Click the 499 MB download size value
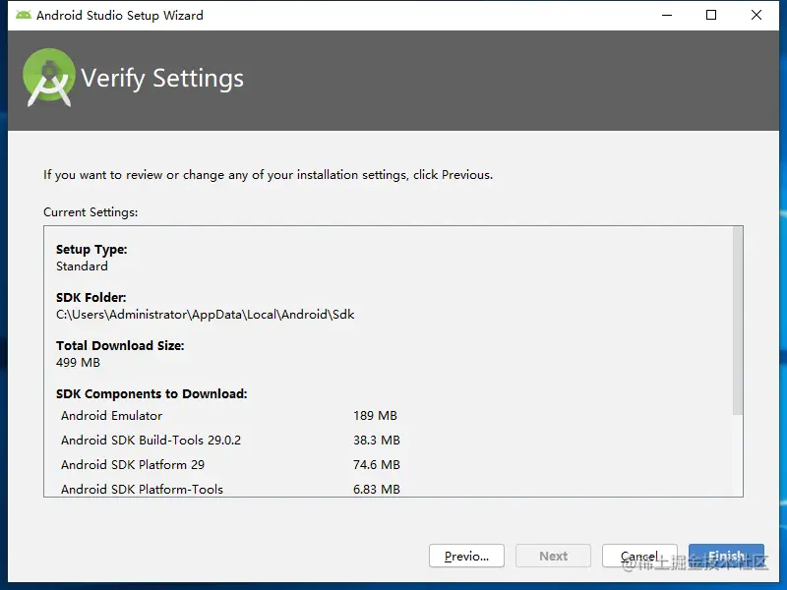 coord(78,362)
